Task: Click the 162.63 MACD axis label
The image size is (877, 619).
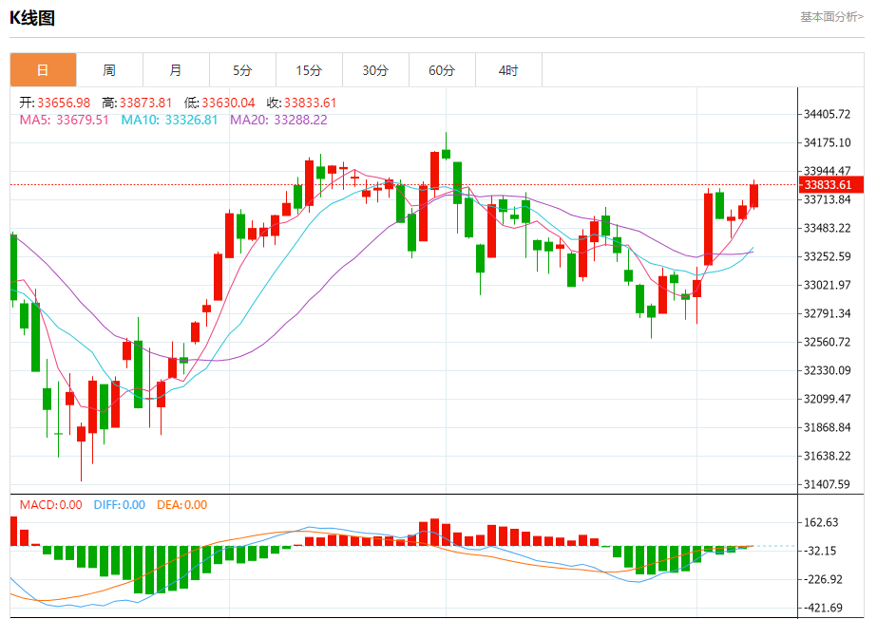Action: tap(821, 523)
